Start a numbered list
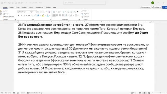 (x=58, y=11)
